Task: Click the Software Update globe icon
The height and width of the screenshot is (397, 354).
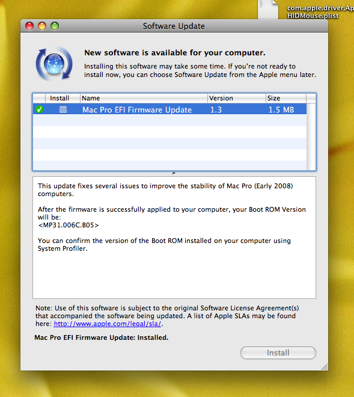Action: point(54,64)
